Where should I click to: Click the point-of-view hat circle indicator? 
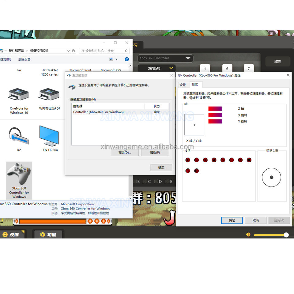pos(272,177)
